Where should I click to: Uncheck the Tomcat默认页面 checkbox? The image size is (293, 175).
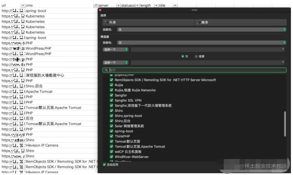click(111, 142)
